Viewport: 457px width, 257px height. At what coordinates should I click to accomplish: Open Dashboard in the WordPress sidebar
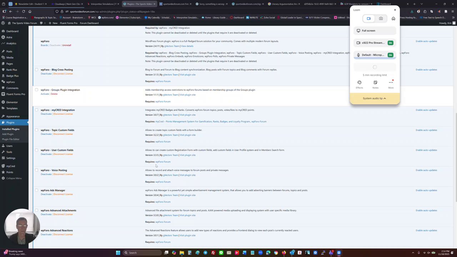point(14,31)
